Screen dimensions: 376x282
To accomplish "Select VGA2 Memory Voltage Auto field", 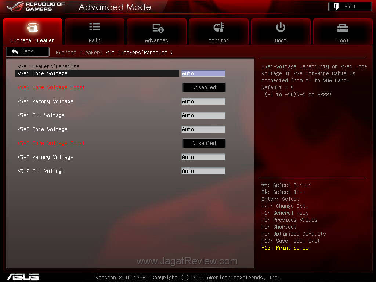I will click(203, 157).
